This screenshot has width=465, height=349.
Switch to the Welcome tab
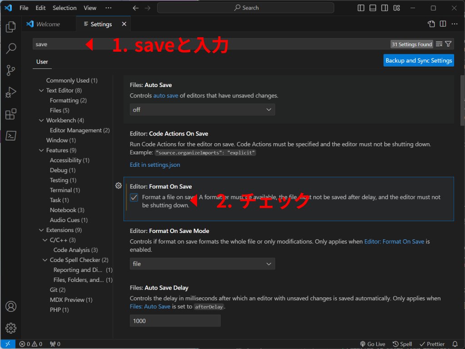coord(49,24)
